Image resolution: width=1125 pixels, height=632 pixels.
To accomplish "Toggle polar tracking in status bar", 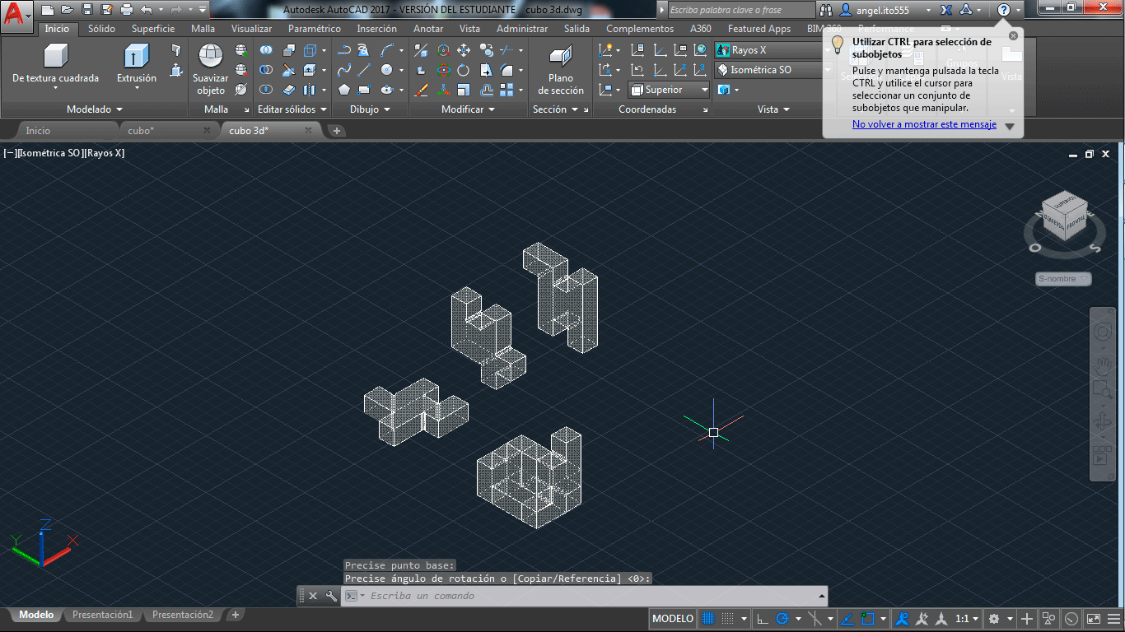I will [783, 619].
